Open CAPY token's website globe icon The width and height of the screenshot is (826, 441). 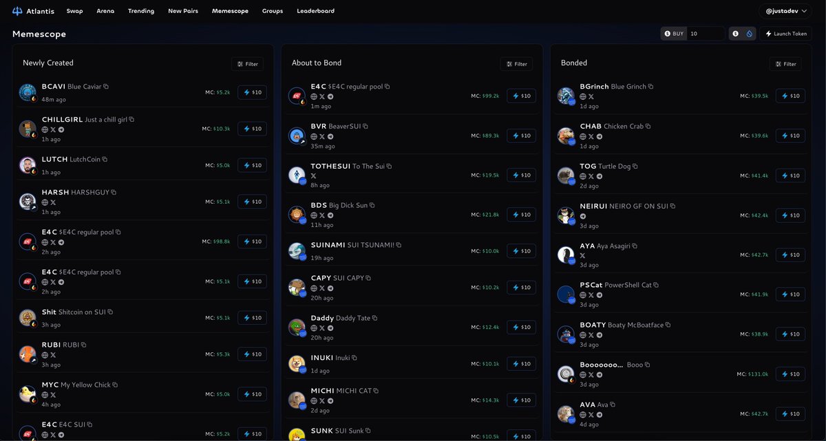314,288
